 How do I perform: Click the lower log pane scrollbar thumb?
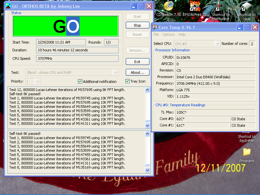[148, 165]
